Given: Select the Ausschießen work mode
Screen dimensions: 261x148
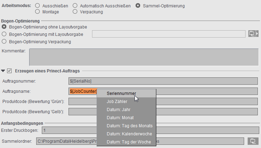Looking at the screenshot, I should click(x=38, y=6).
